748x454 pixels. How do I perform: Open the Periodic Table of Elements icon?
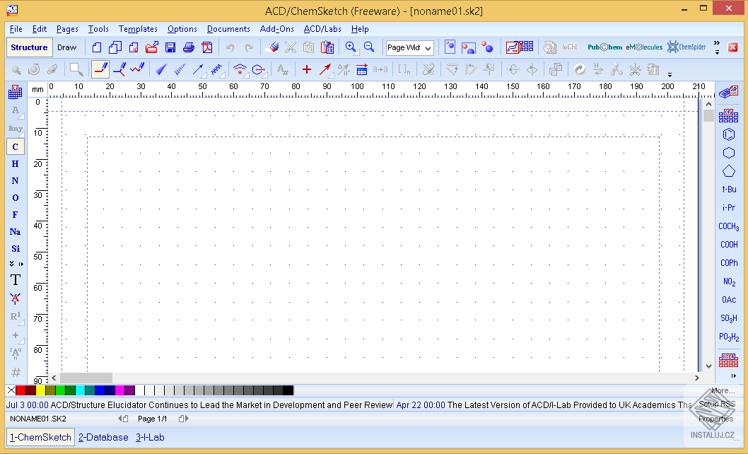point(16,91)
